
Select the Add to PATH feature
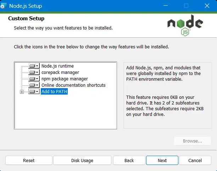point(54,91)
